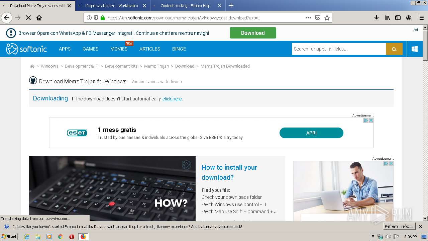Show hidden tray icons arrow
The height and width of the screenshot is (241, 428).
click(373, 237)
